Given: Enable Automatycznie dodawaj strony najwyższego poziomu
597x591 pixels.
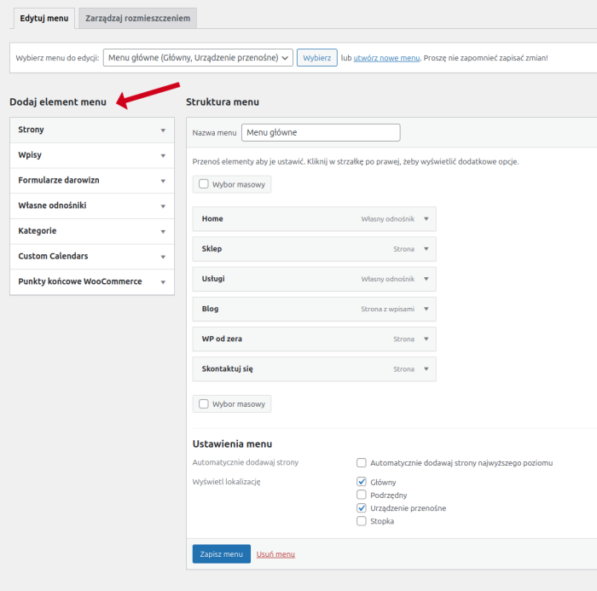Looking at the screenshot, I should [362, 463].
